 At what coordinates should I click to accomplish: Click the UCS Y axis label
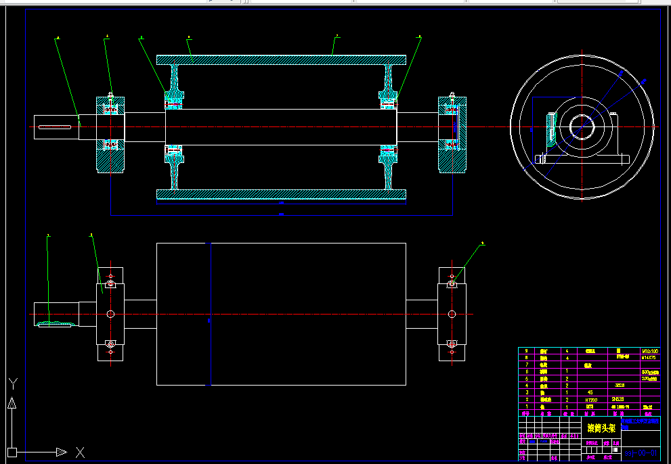tap(13, 384)
